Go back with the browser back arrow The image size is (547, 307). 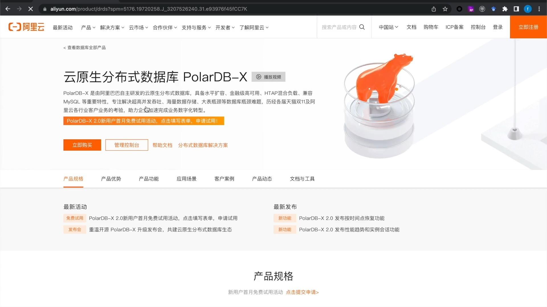coord(8,9)
